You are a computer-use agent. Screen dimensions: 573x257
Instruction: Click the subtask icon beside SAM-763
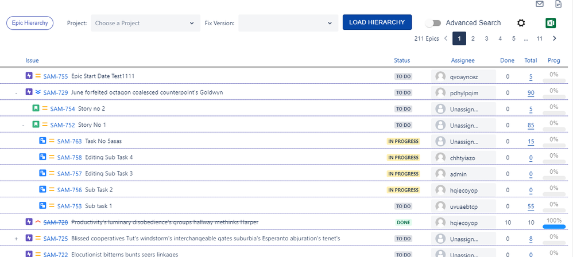tap(42, 141)
